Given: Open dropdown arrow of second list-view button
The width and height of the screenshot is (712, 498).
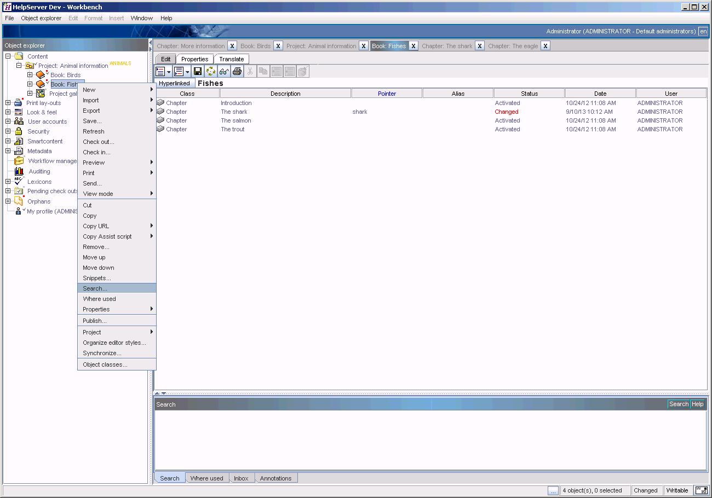Looking at the screenshot, I should coord(187,71).
